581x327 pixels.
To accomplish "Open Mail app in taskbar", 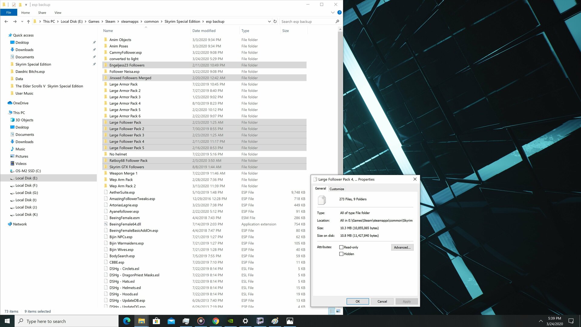I will tap(171, 321).
